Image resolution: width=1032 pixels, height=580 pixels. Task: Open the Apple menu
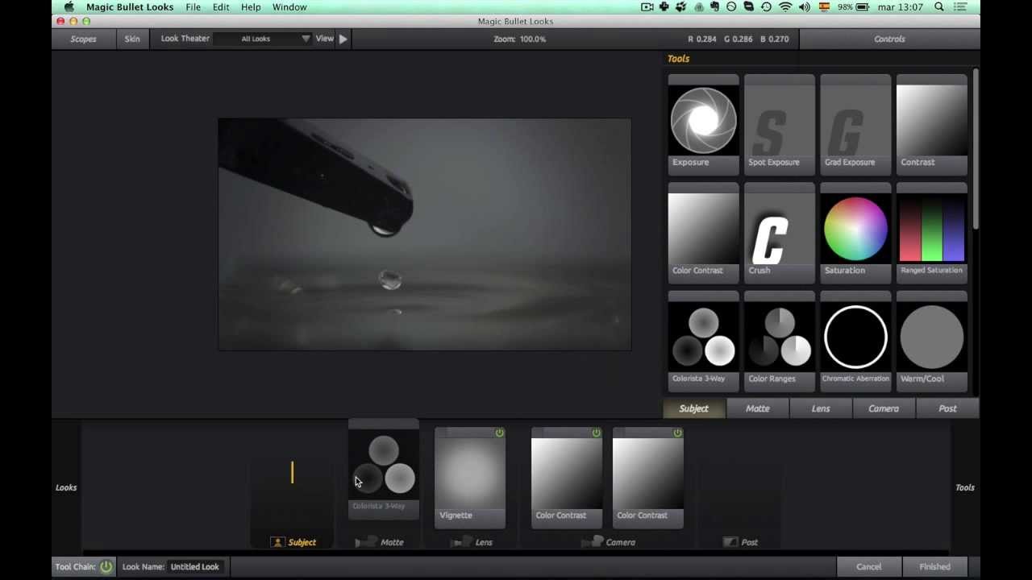coord(69,7)
